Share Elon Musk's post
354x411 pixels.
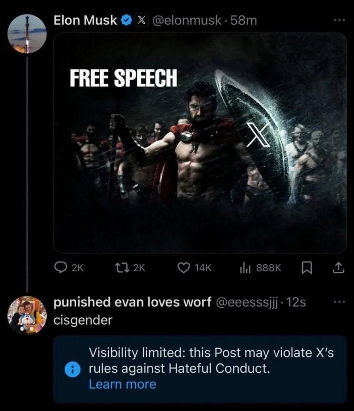tap(338, 268)
